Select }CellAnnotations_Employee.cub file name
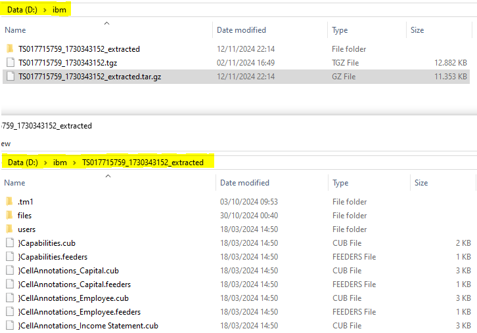The height and width of the screenshot is (333, 477). point(73,298)
